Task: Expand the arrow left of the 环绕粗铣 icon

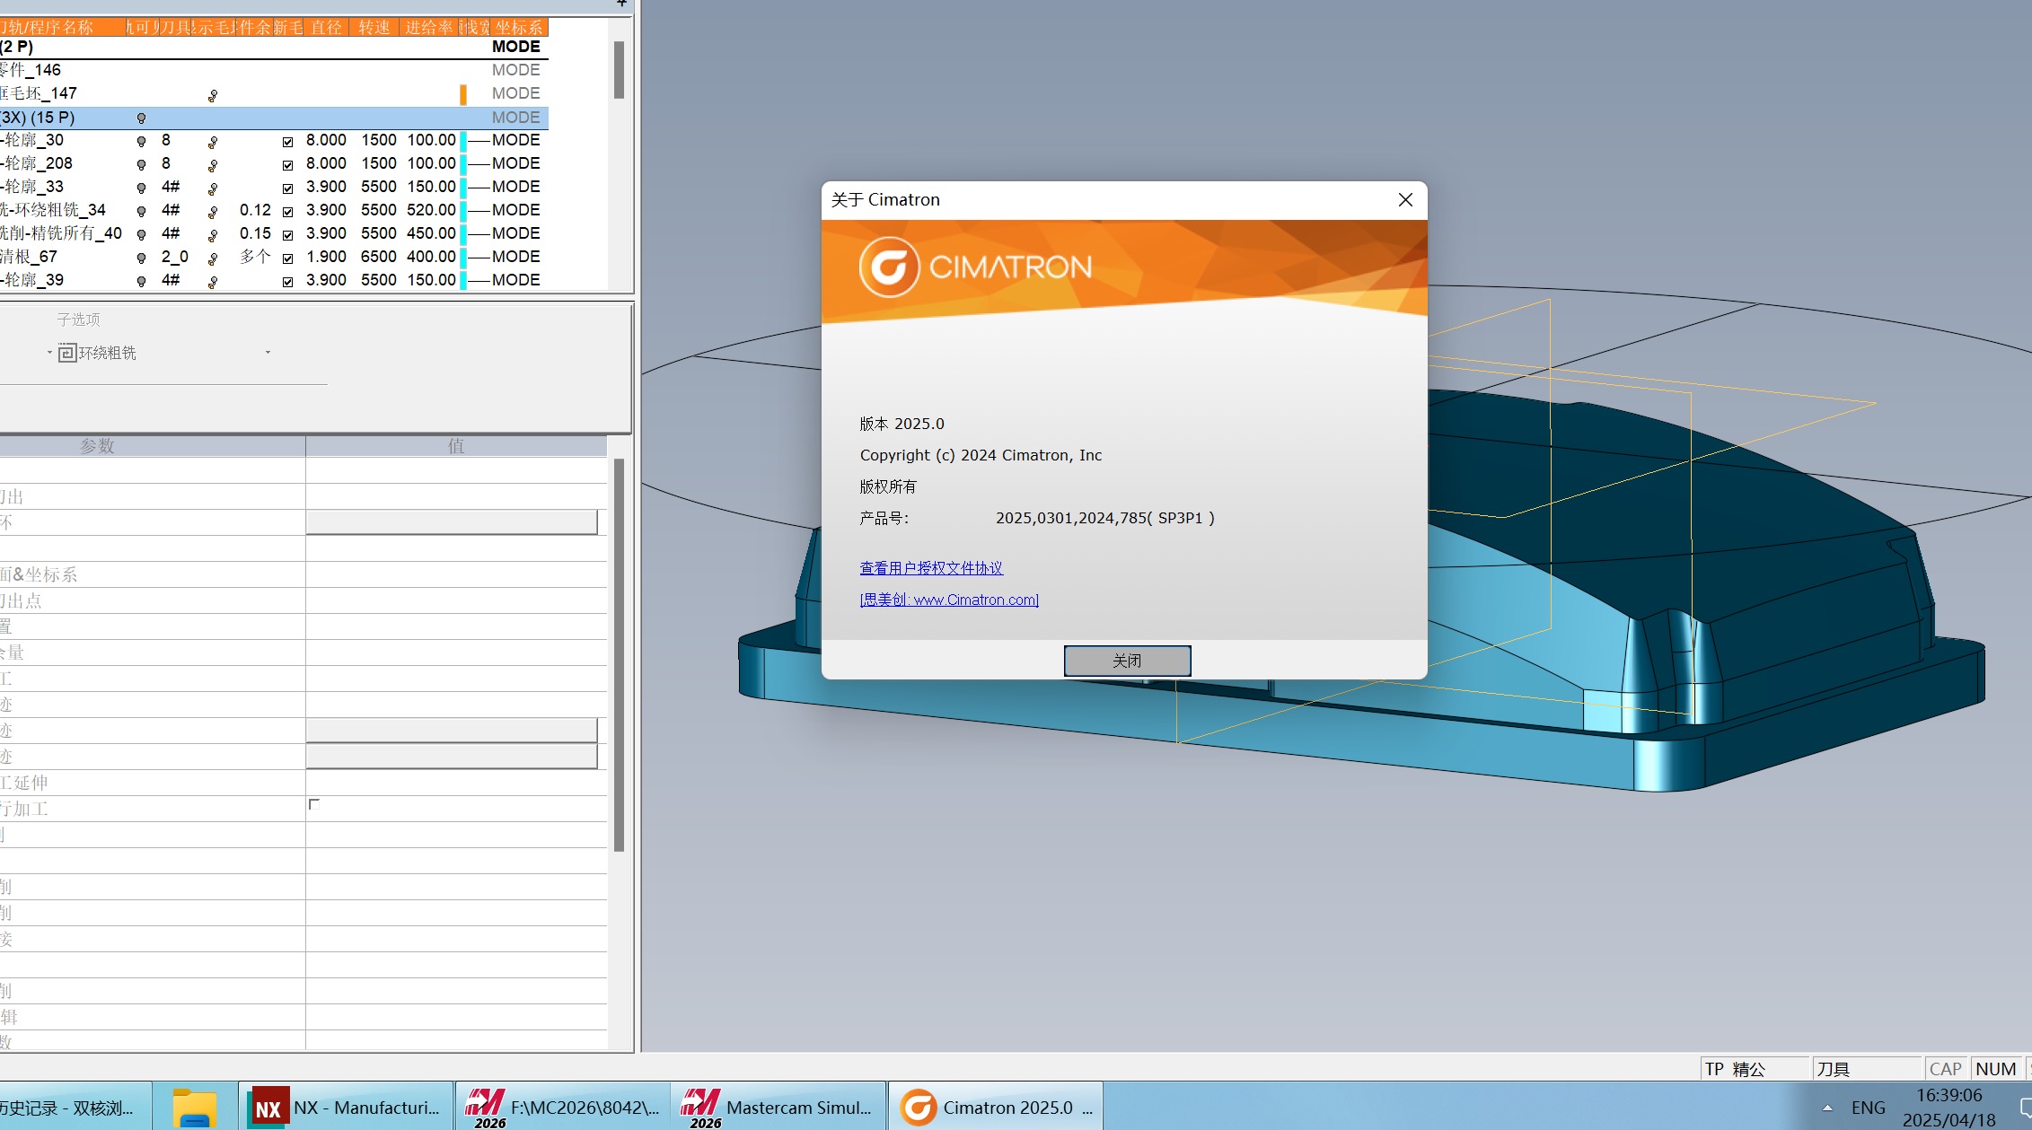Action: pos(49,353)
